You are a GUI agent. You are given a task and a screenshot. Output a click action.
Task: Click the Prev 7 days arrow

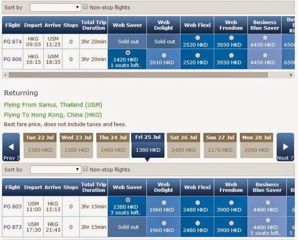(x=11, y=147)
